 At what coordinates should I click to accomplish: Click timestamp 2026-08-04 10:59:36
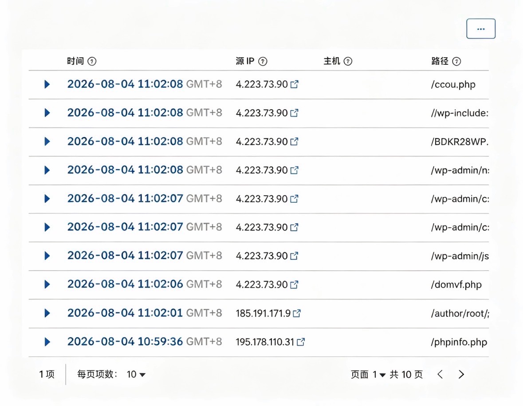coord(125,342)
